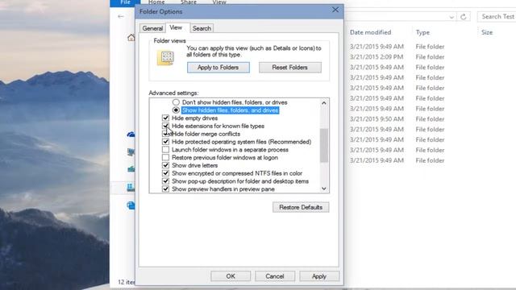Sort by the Date modified column
The width and height of the screenshot is (516, 290).
(x=370, y=32)
